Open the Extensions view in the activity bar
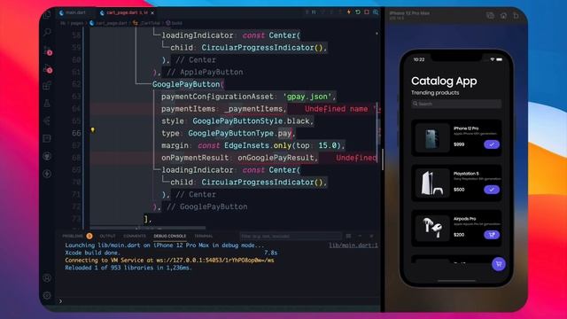Screen dimensions: 567x319 pyautogui.click(x=47, y=86)
